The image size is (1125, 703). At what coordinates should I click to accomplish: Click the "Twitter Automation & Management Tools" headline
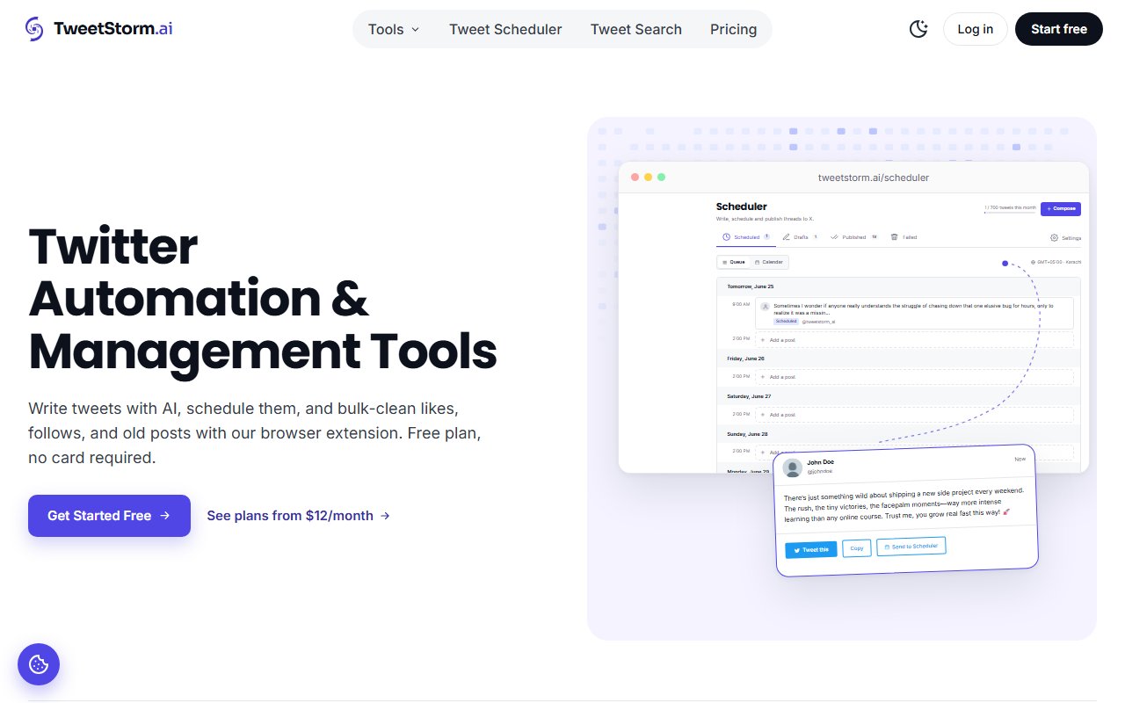coord(263,299)
